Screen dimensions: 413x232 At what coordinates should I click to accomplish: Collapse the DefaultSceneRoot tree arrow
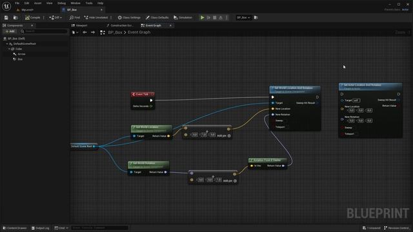point(7,44)
